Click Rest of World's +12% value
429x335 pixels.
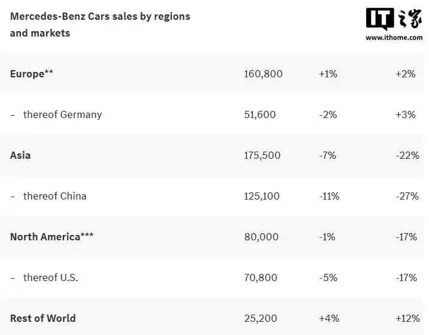(x=406, y=318)
